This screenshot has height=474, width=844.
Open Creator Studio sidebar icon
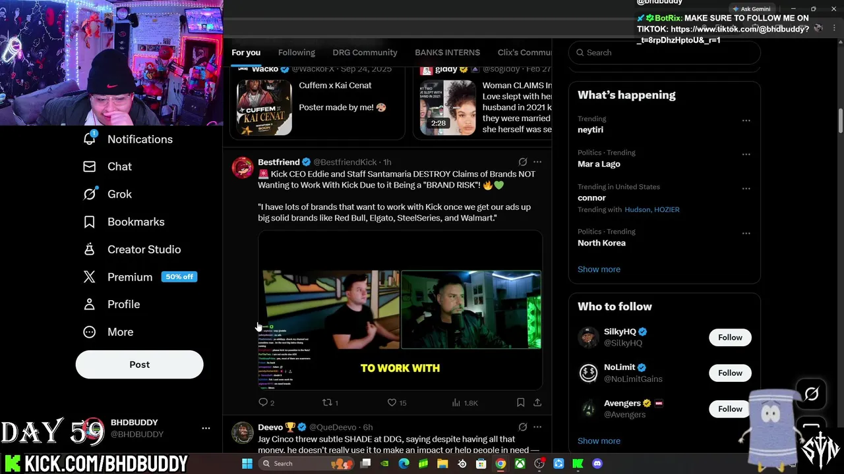(90, 250)
